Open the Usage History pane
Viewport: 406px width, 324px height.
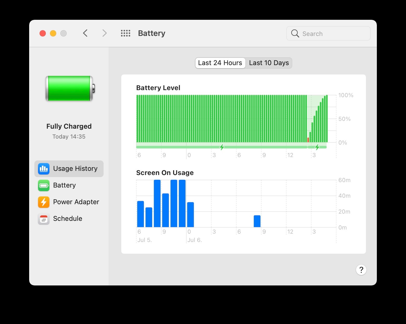point(69,169)
